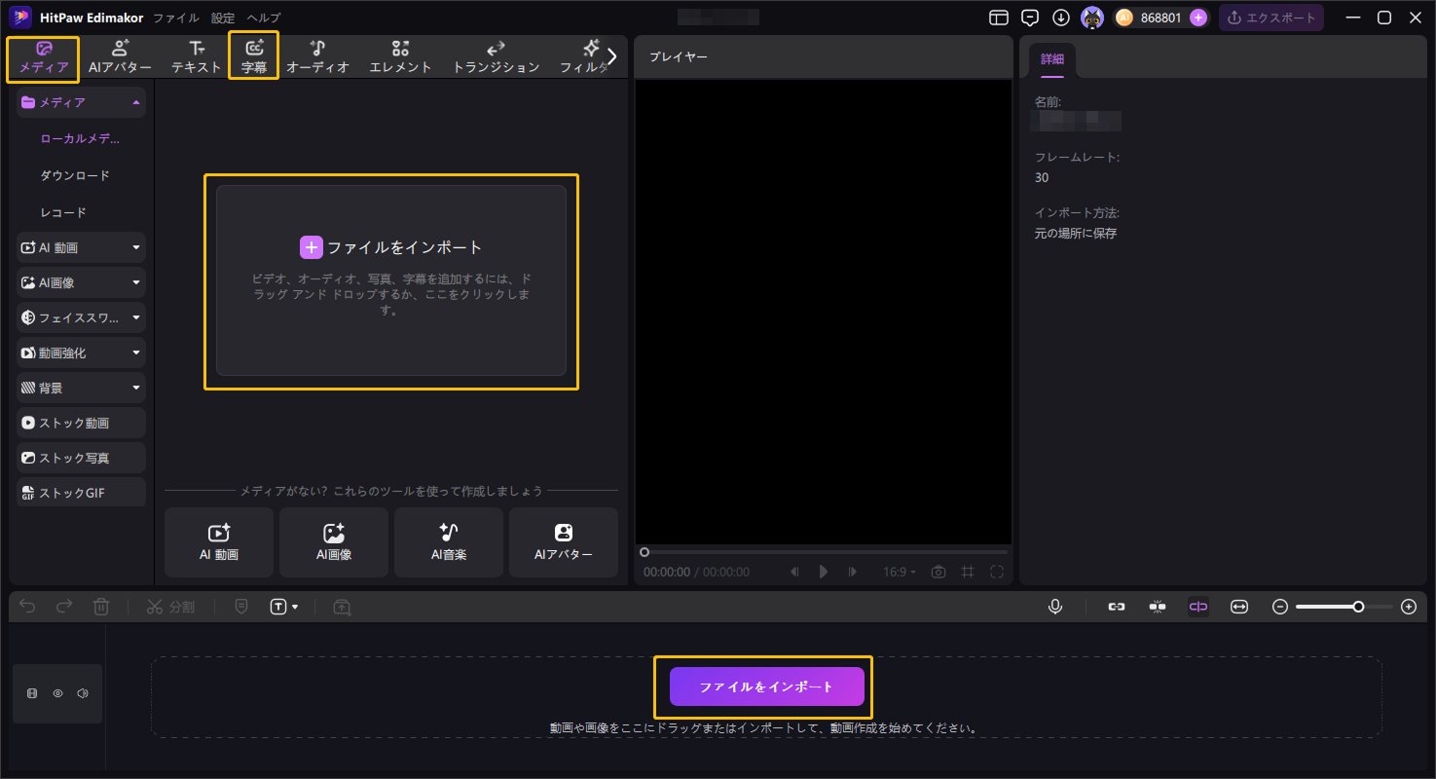Enable automatic ripple editing on timeline
Image resolution: width=1436 pixels, height=779 pixels.
[1197, 606]
